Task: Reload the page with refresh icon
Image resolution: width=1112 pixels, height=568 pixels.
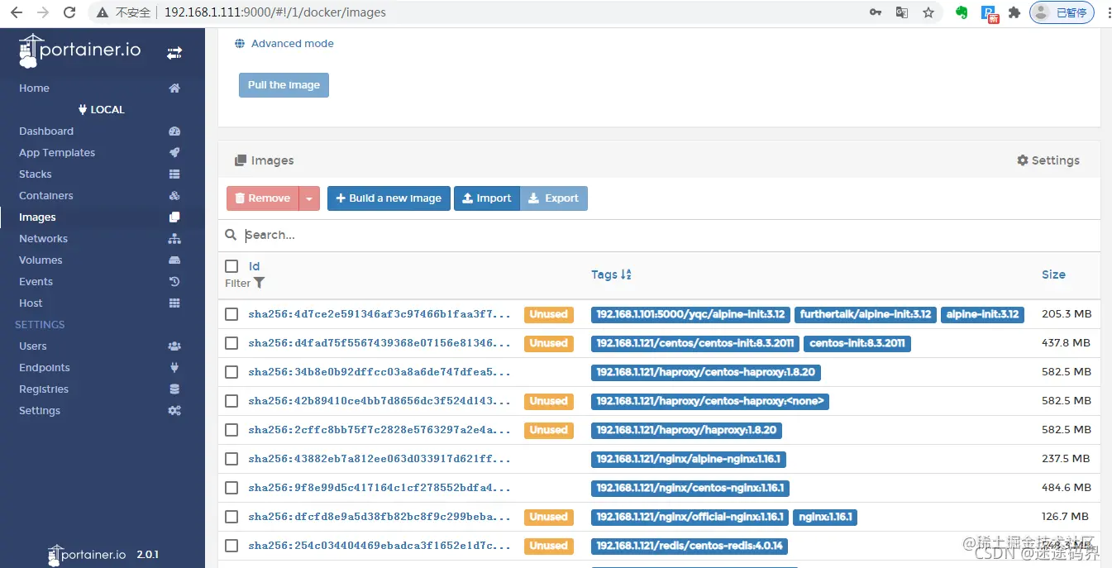Action: click(70, 12)
